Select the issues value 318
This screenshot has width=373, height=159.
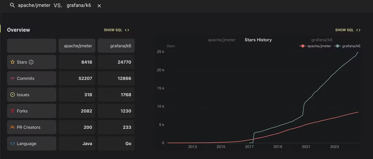(88, 95)
